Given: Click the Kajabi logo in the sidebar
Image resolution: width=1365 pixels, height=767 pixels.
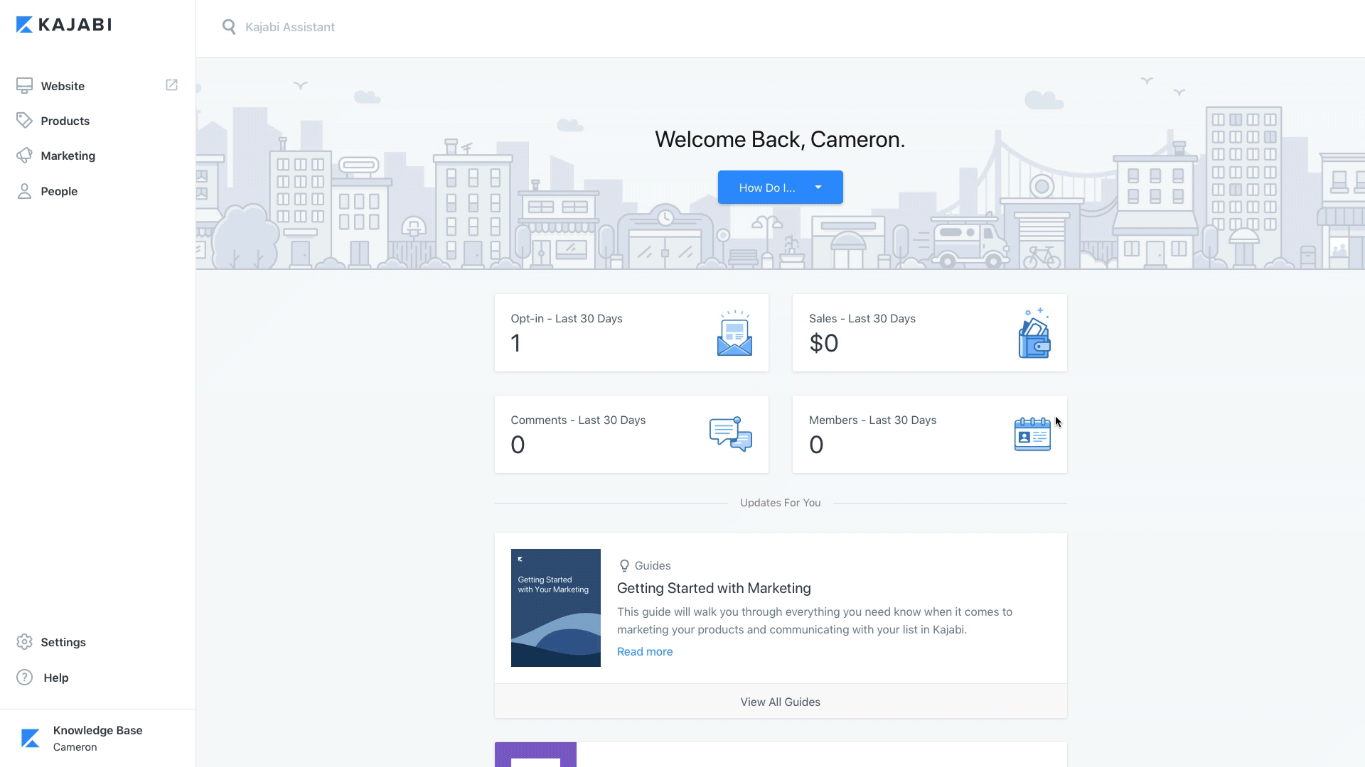Looking at the screenshot, I should (x=63, y=25).
